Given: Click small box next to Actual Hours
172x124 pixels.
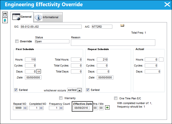Looking at the screenshot, I should pos(161,60).
